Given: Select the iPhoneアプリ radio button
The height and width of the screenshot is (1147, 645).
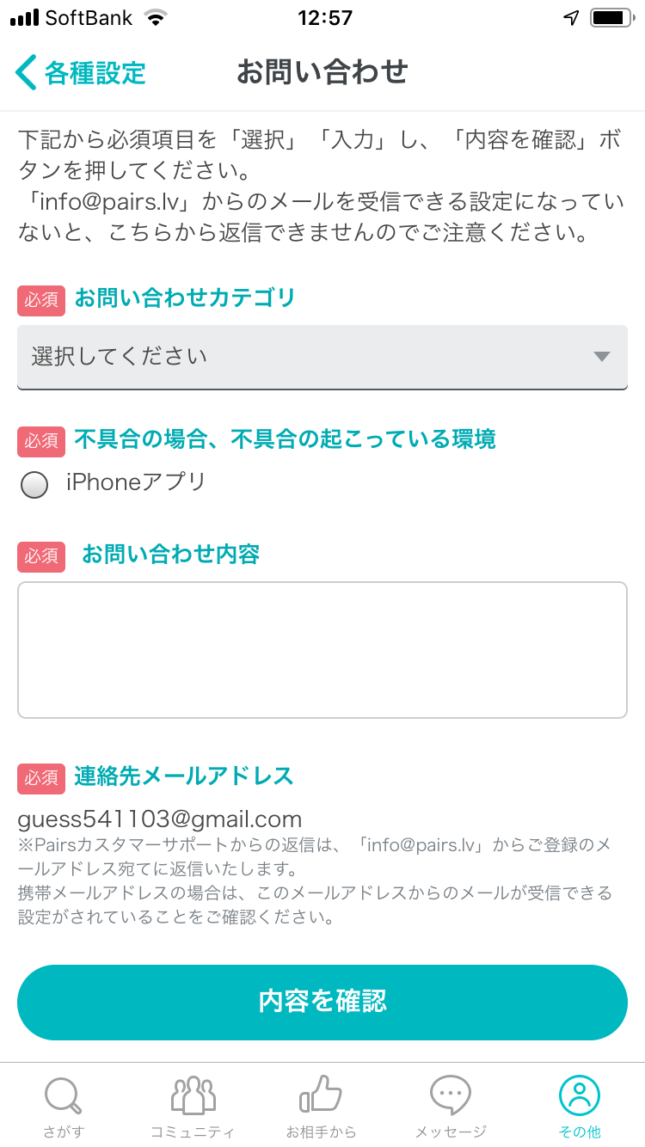Looking at the screenshot, I should 34,486.
